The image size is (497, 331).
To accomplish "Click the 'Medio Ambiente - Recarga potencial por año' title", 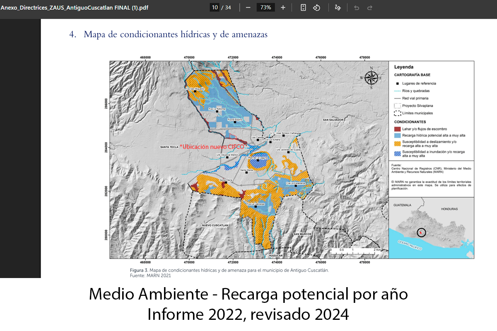I will click(248, 294).
